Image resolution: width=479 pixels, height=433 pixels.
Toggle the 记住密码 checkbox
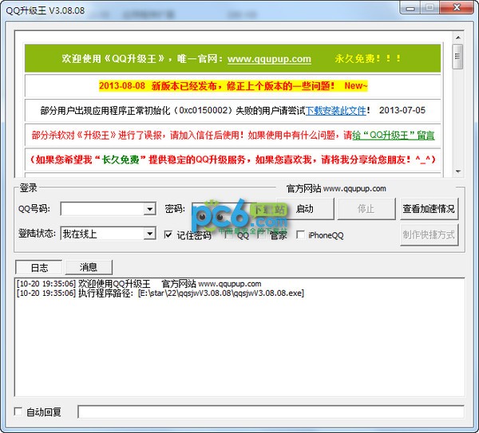click(x=168, y=235)
